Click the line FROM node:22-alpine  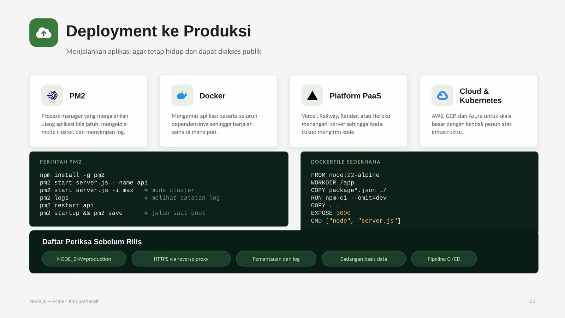point(345,175)
